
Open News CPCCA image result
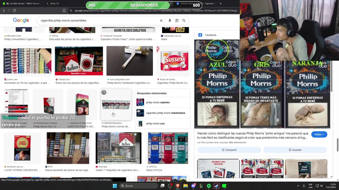168,148
